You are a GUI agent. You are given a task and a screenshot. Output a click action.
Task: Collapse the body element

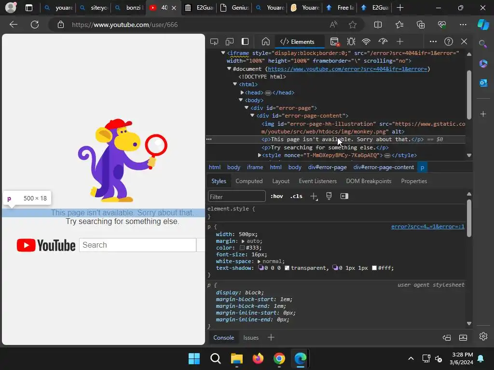(x=241, y=100)
